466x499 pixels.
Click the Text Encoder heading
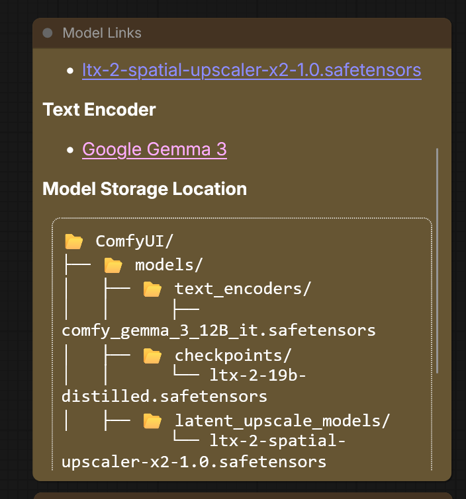click(99, 109)
